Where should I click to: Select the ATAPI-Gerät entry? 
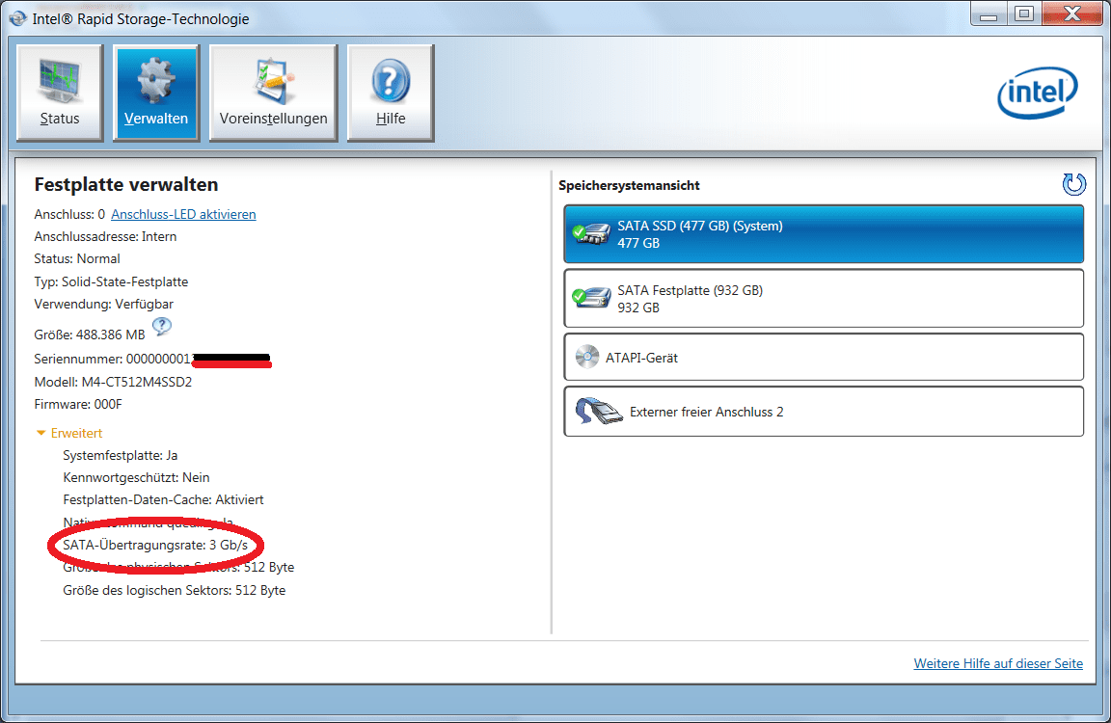pos(824,358)
